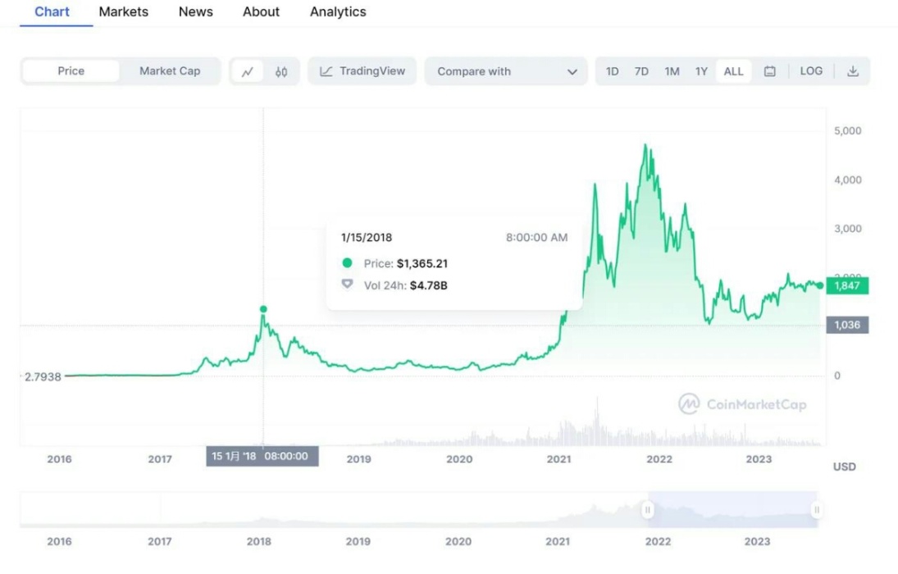Switch to candlestick chart view
The width and height of the screenshot is (898, 574).
click(x=281, y=71)
